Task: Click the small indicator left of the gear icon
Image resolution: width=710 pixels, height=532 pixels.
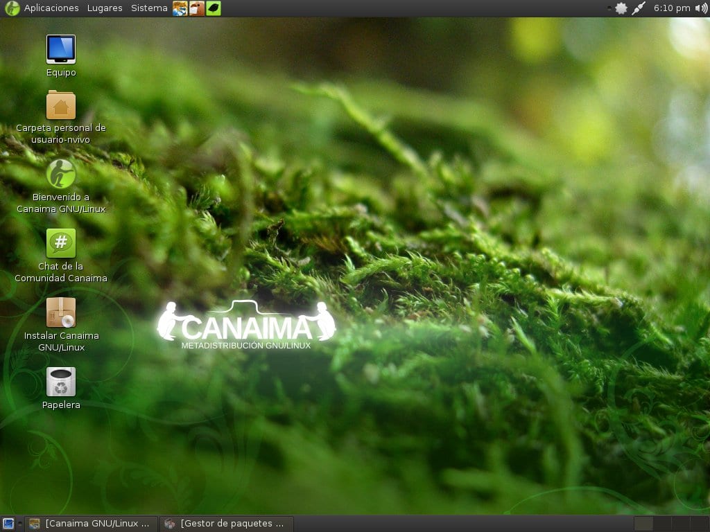Action: point(609,8)
